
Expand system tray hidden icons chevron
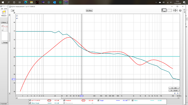point(156,2)
